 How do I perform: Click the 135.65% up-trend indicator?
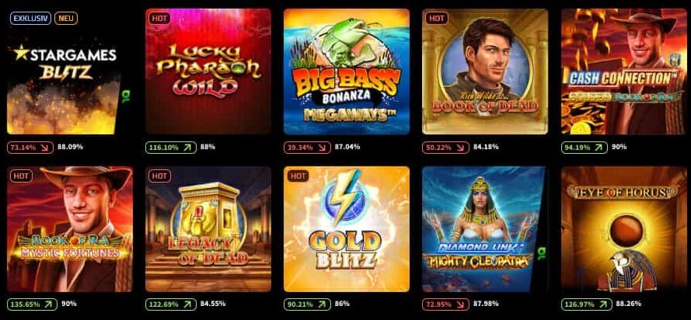[x=32, y=304]
